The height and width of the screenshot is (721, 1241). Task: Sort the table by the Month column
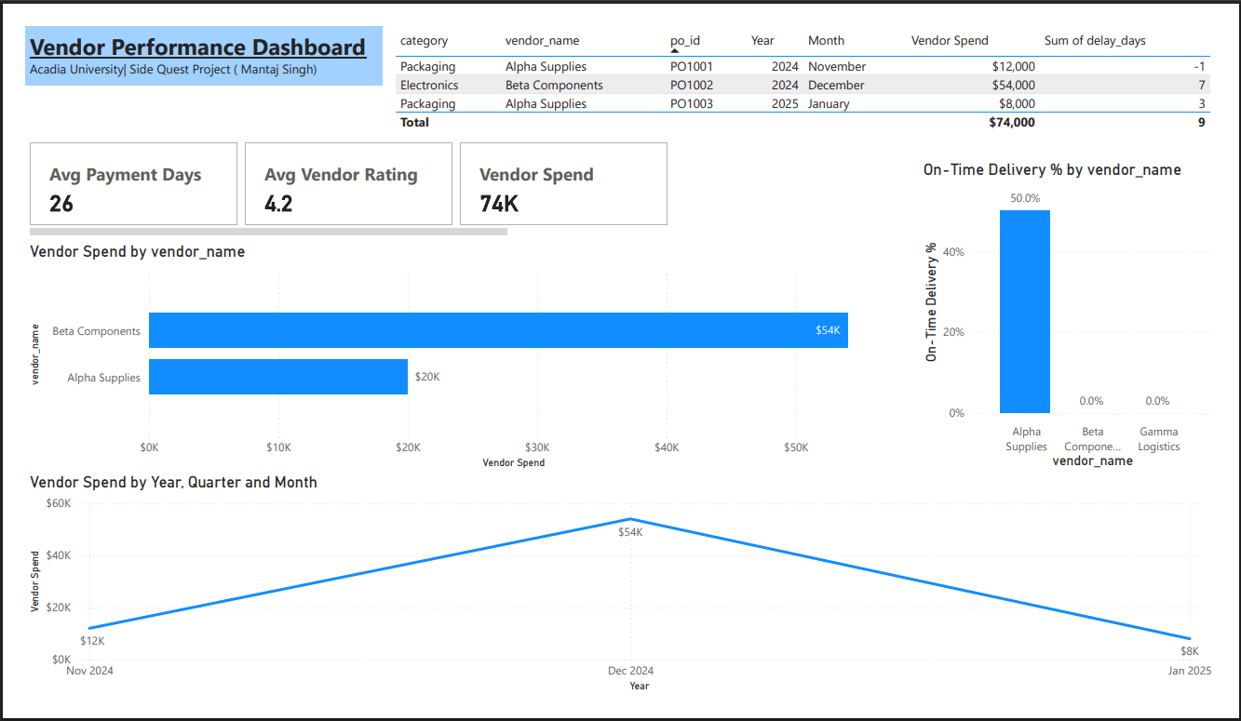tap(825, 40)
